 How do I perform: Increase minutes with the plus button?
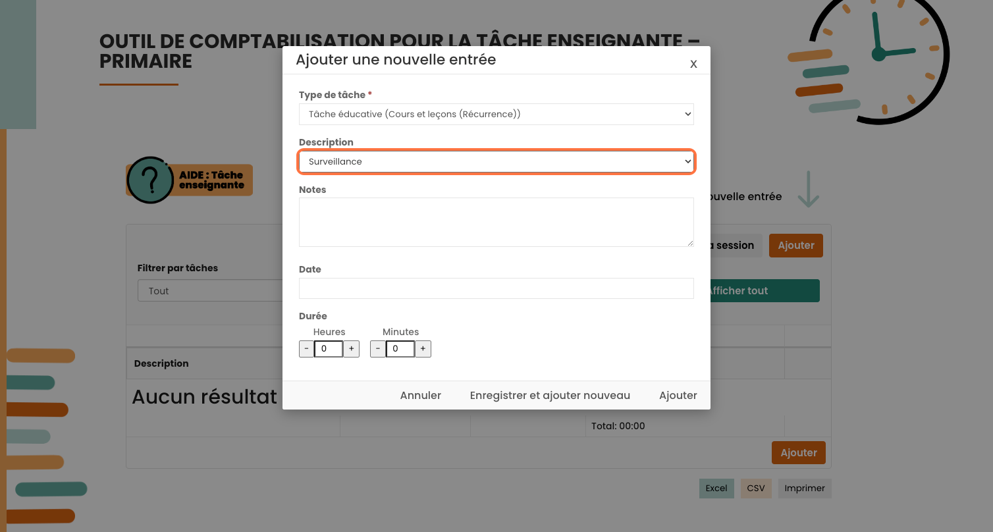423,349
